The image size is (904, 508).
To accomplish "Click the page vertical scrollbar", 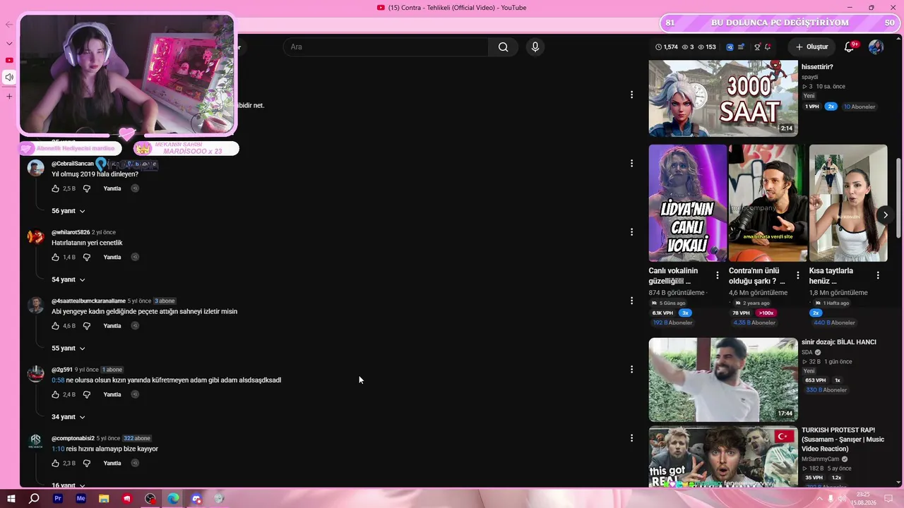I will click(x=898, y=198).
